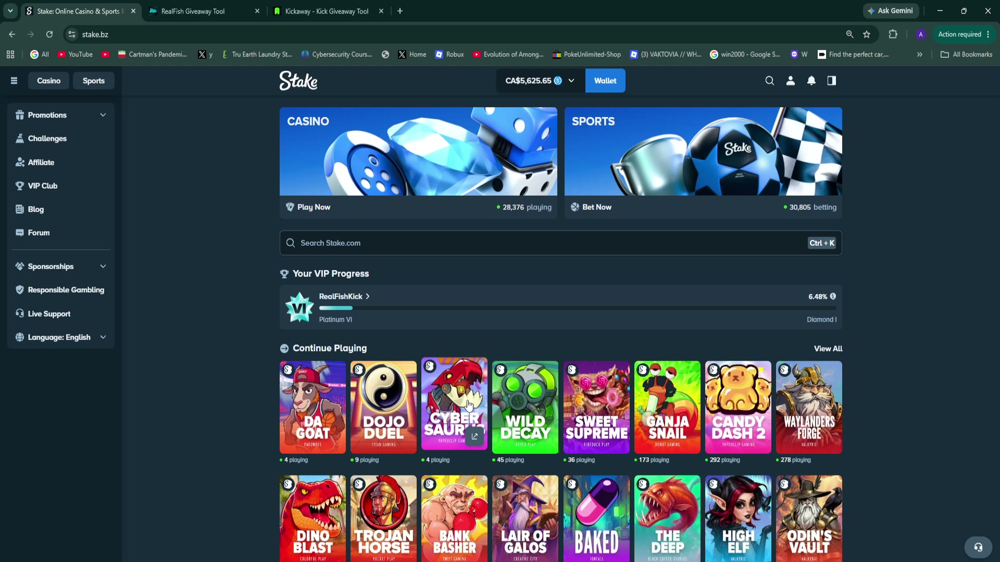Click the Stake logo in header

(x=298, y=81)
